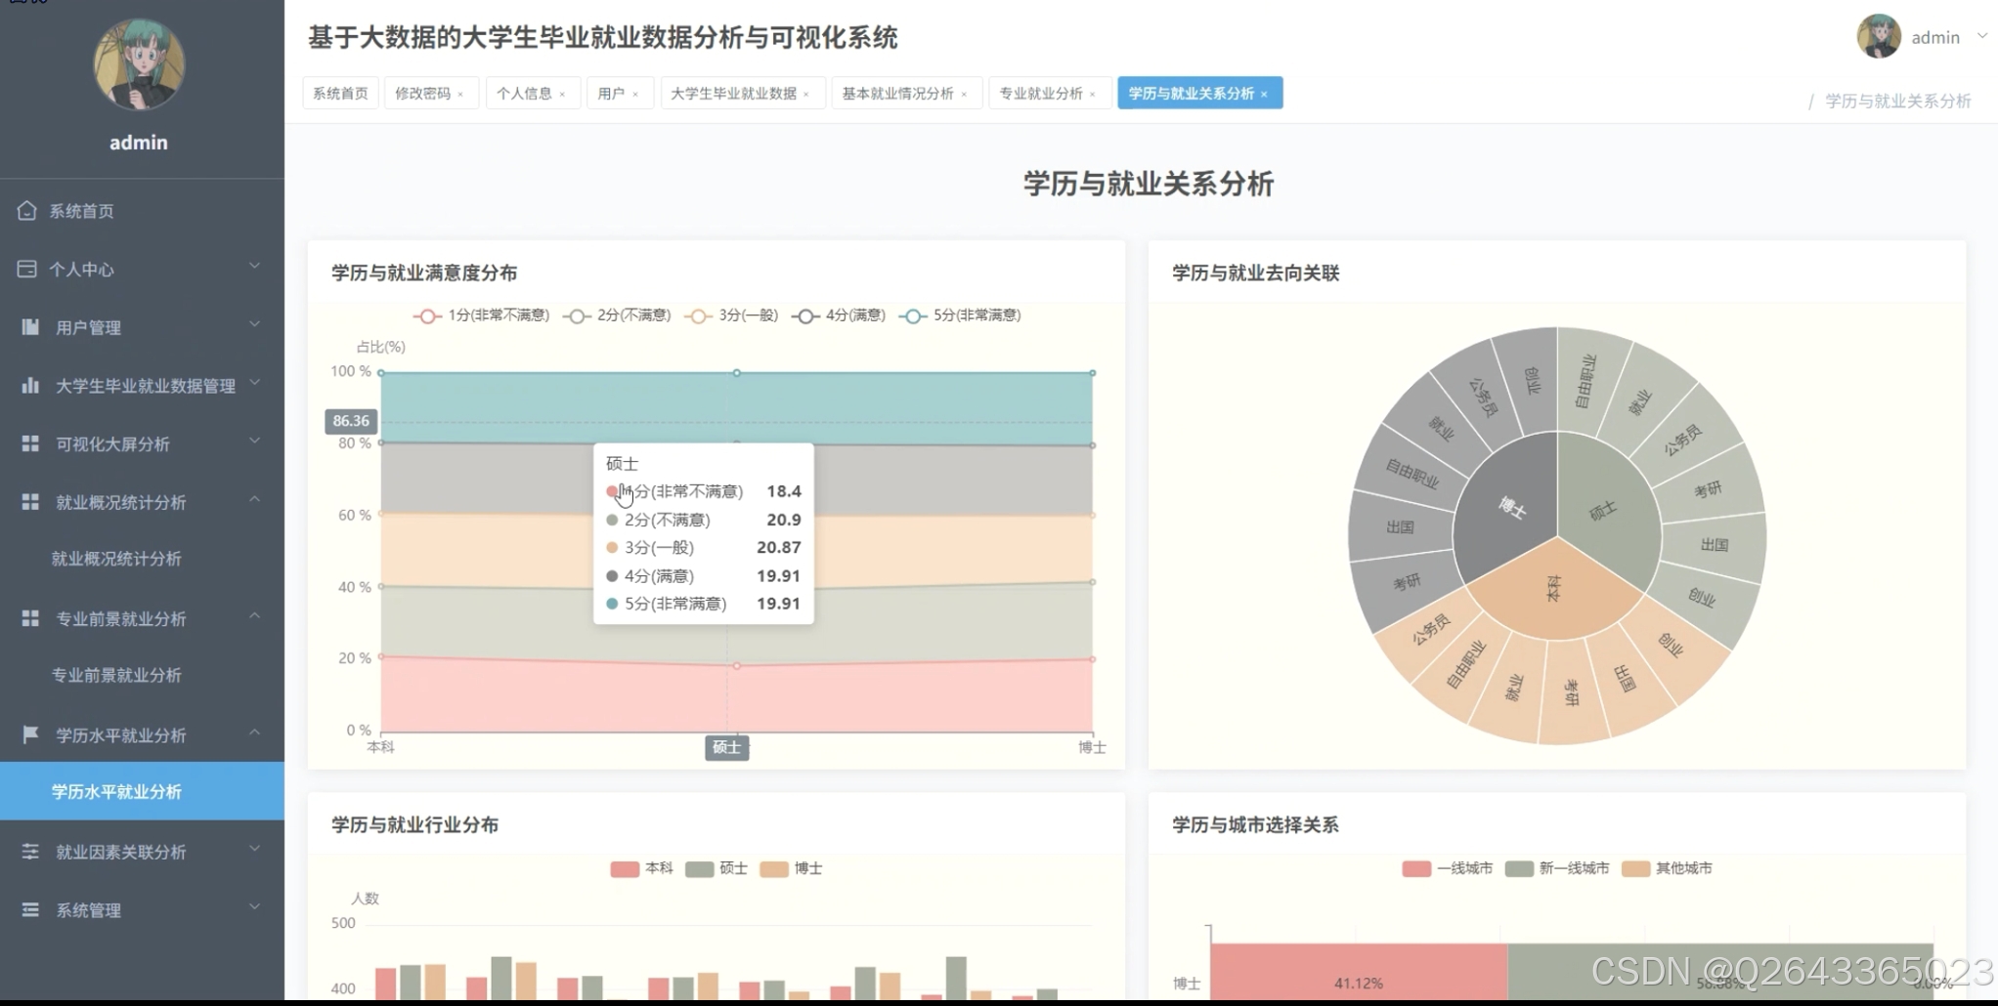1998x1006 pixels.
Task: Open the 专业就业分析 tab
Action: [1042, 93]
